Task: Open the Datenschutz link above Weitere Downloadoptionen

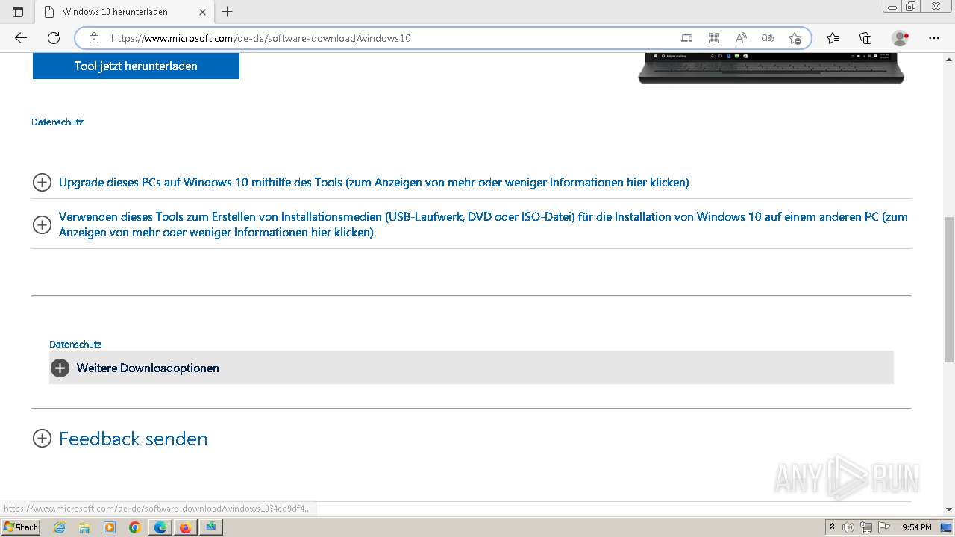Action: tap(75, 344)
